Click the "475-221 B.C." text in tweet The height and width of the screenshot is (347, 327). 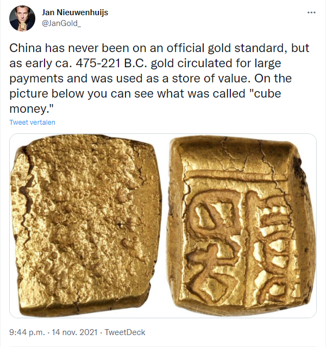112,63
